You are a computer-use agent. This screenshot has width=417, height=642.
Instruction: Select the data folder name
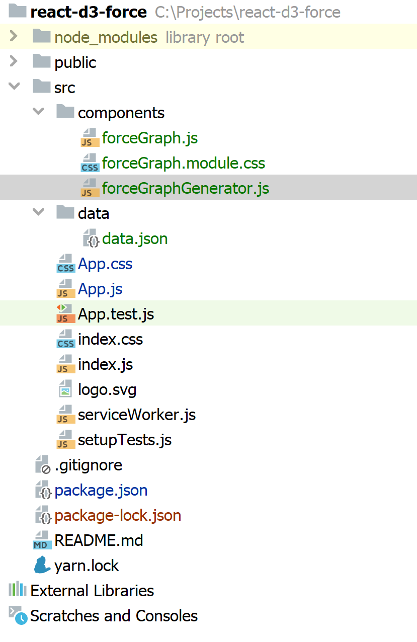94,213
